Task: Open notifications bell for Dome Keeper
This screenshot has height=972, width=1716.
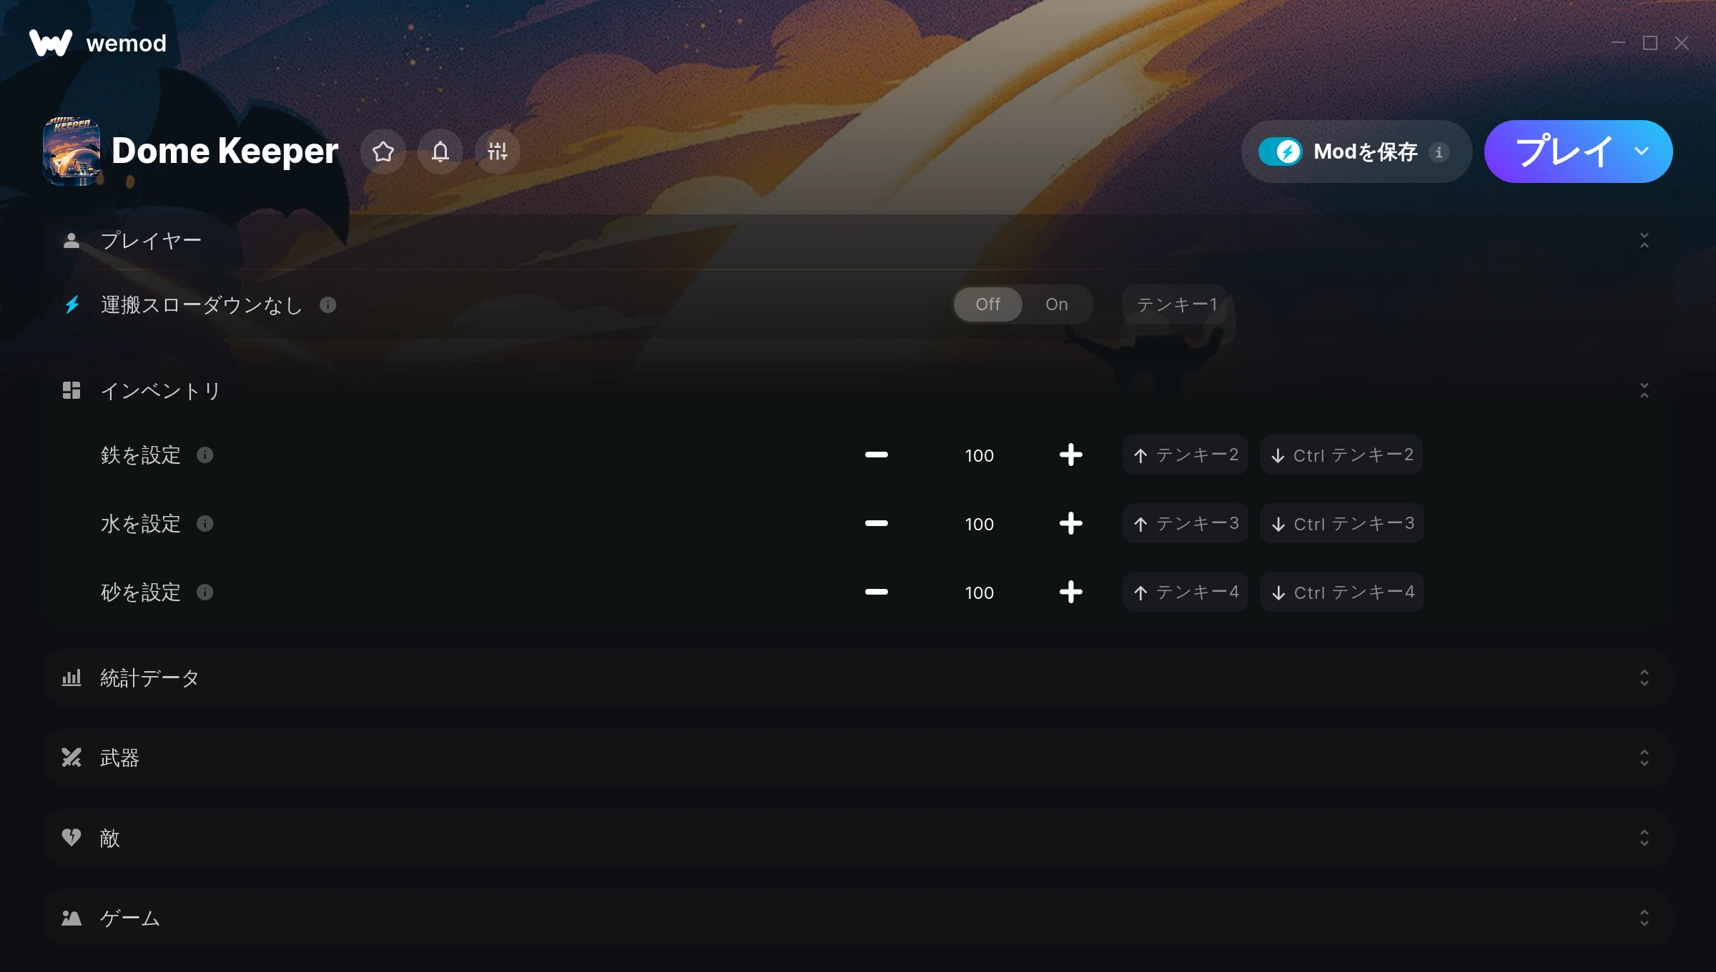Action: (440, 152)
